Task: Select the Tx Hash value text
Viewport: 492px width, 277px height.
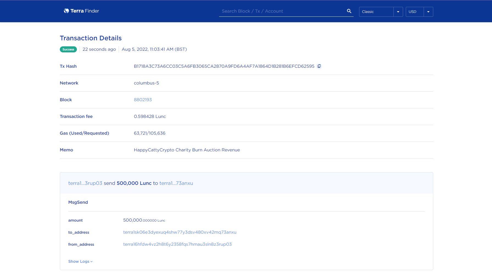Action: [224, 66]
